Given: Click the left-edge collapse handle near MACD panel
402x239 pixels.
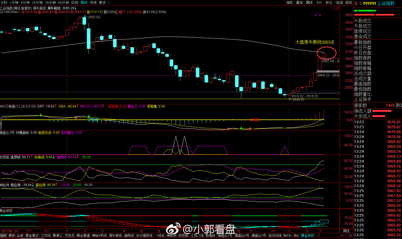Looking at the screenshot, I should click(x=1, y=124).
